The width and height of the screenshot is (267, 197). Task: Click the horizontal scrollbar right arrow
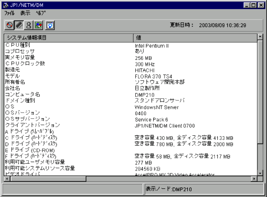pyautogui.click(x=254, y=179)
